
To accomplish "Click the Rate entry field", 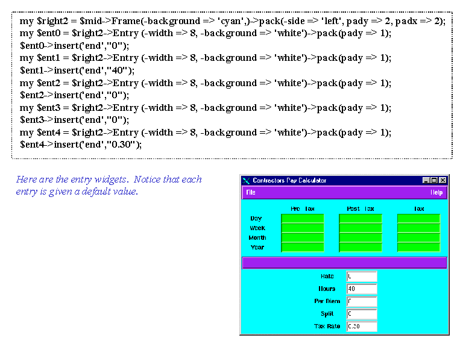I will tap(362, 277).
